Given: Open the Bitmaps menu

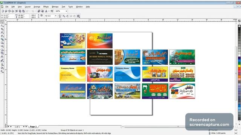Looking at the screenshot, I should point(55,7).
